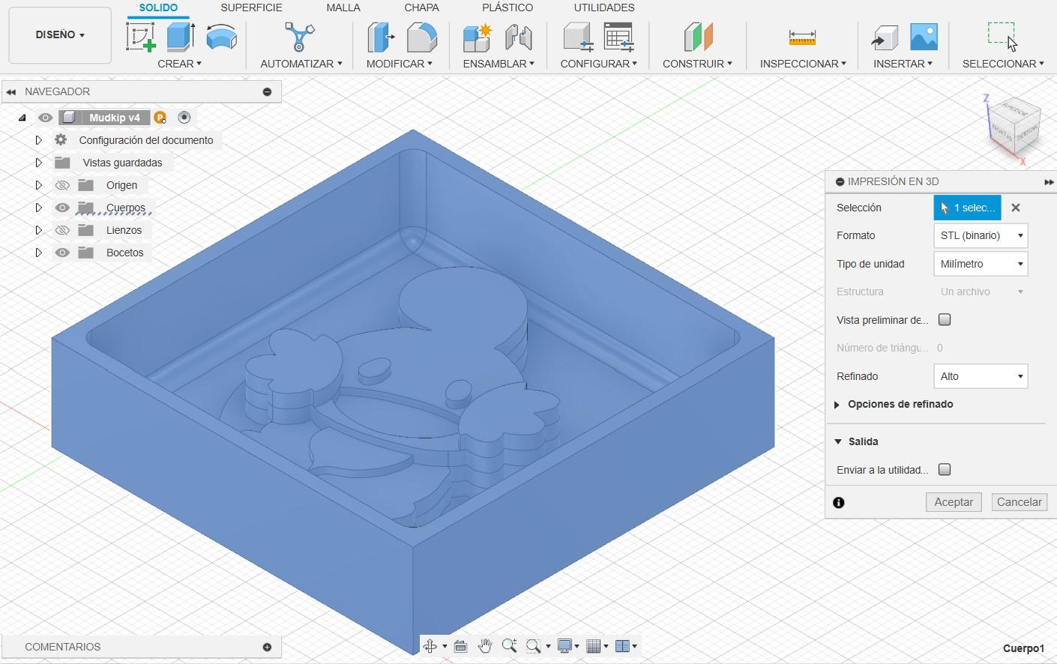Screen dimensions: 1057x664
Task: Open the Refinado dropdown
Action: tap(981, 376)
